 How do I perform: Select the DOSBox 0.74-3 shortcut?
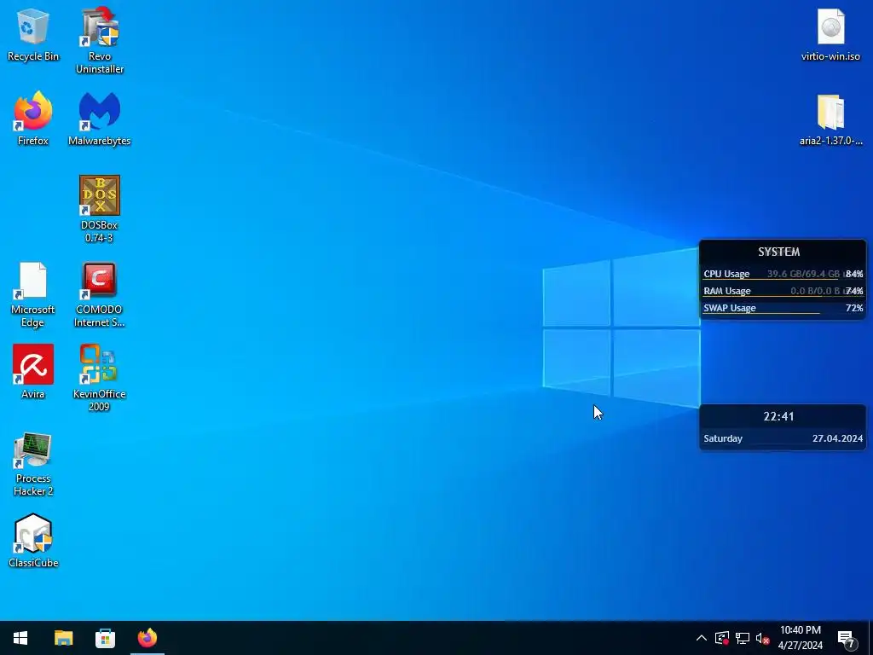pos(100,210)
